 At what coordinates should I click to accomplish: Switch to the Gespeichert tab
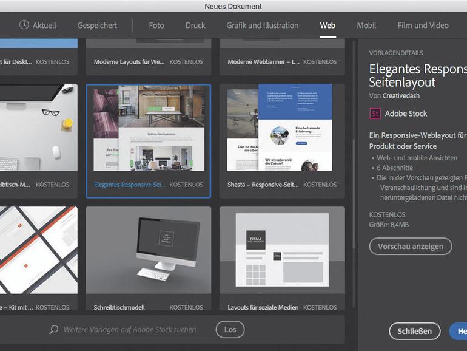(x=98, y=26)
